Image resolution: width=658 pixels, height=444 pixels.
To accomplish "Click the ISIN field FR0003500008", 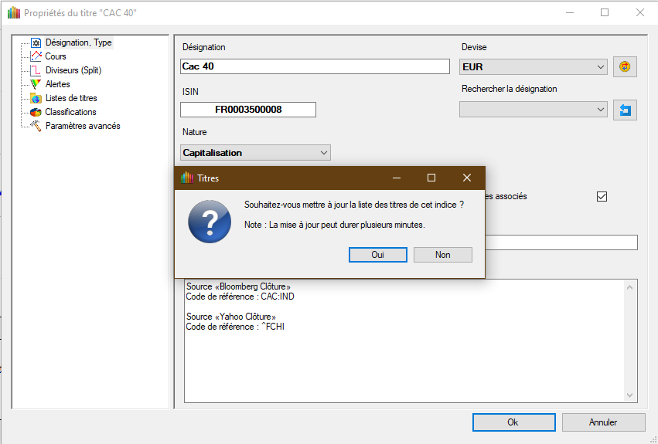I will coord(248,110).
